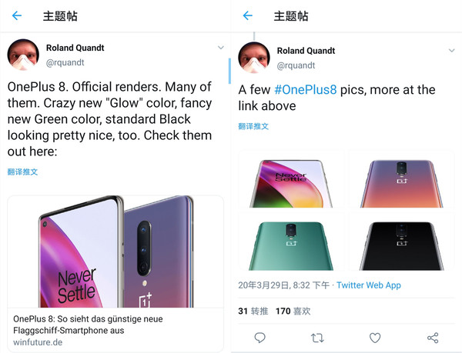Translate the left tweet via 翻译推文
Viewport: 462px width, 353px height.
tap(22, 172)
